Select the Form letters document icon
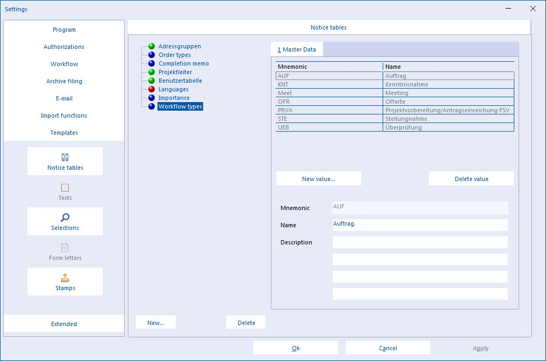 [65, 248]
